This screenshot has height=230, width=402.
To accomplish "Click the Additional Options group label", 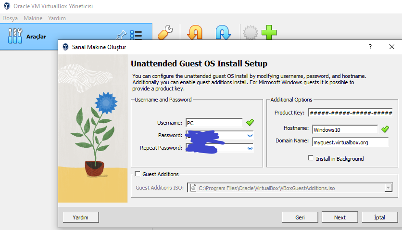I will point(291,100).
